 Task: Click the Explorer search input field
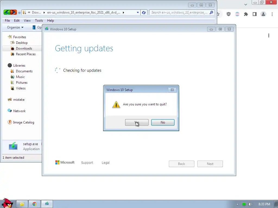pyautogui.click(x=179, y=12)
